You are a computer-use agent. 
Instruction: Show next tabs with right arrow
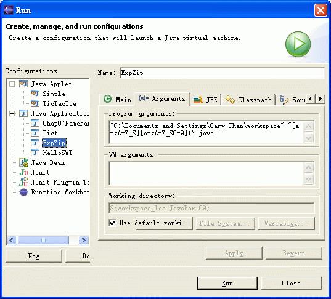321,98
